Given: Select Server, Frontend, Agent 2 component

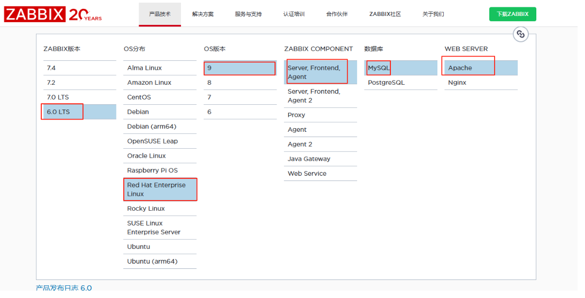Looking at the screenshot, I should 320,96.
